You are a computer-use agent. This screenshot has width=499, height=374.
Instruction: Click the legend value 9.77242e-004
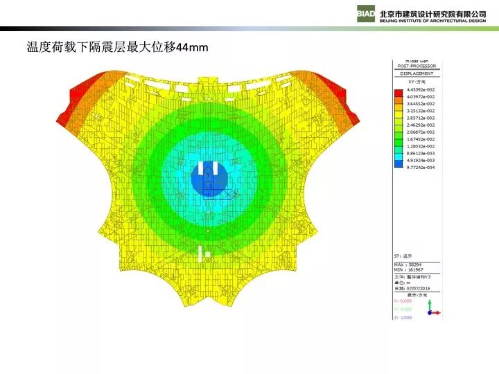point(421,168)
